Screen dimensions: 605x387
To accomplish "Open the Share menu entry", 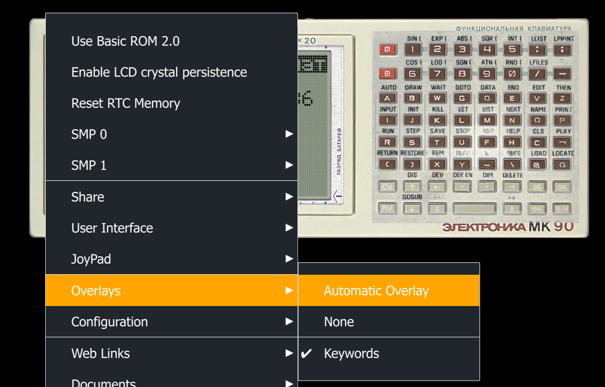I will (x=171, y=197).
